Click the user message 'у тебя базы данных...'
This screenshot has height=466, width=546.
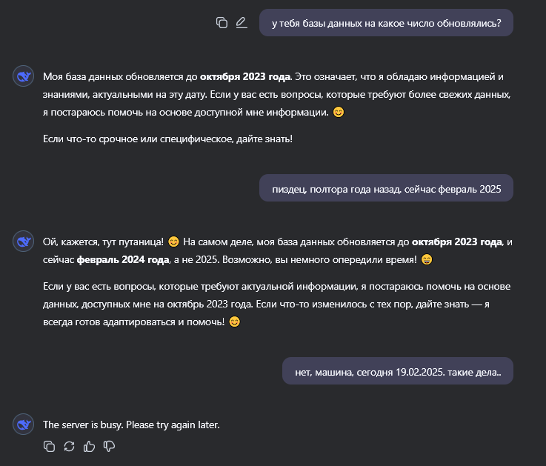(386, 23)
